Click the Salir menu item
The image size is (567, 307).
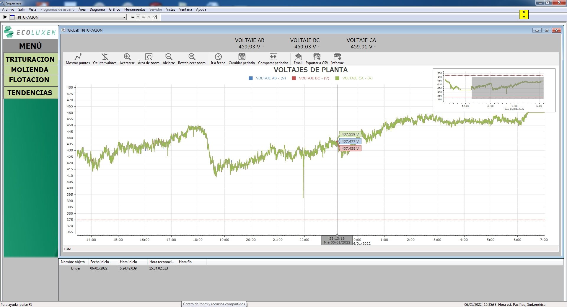click(x=22, y=9)
